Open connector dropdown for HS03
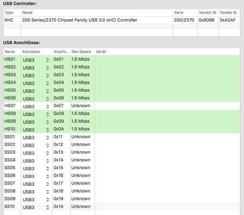This screenshot has width=244, height=215. [36, 75]
